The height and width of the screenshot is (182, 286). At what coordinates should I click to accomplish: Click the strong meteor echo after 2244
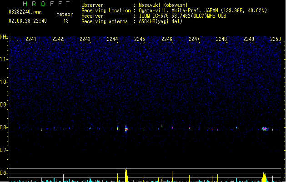(x=126, y=129)
